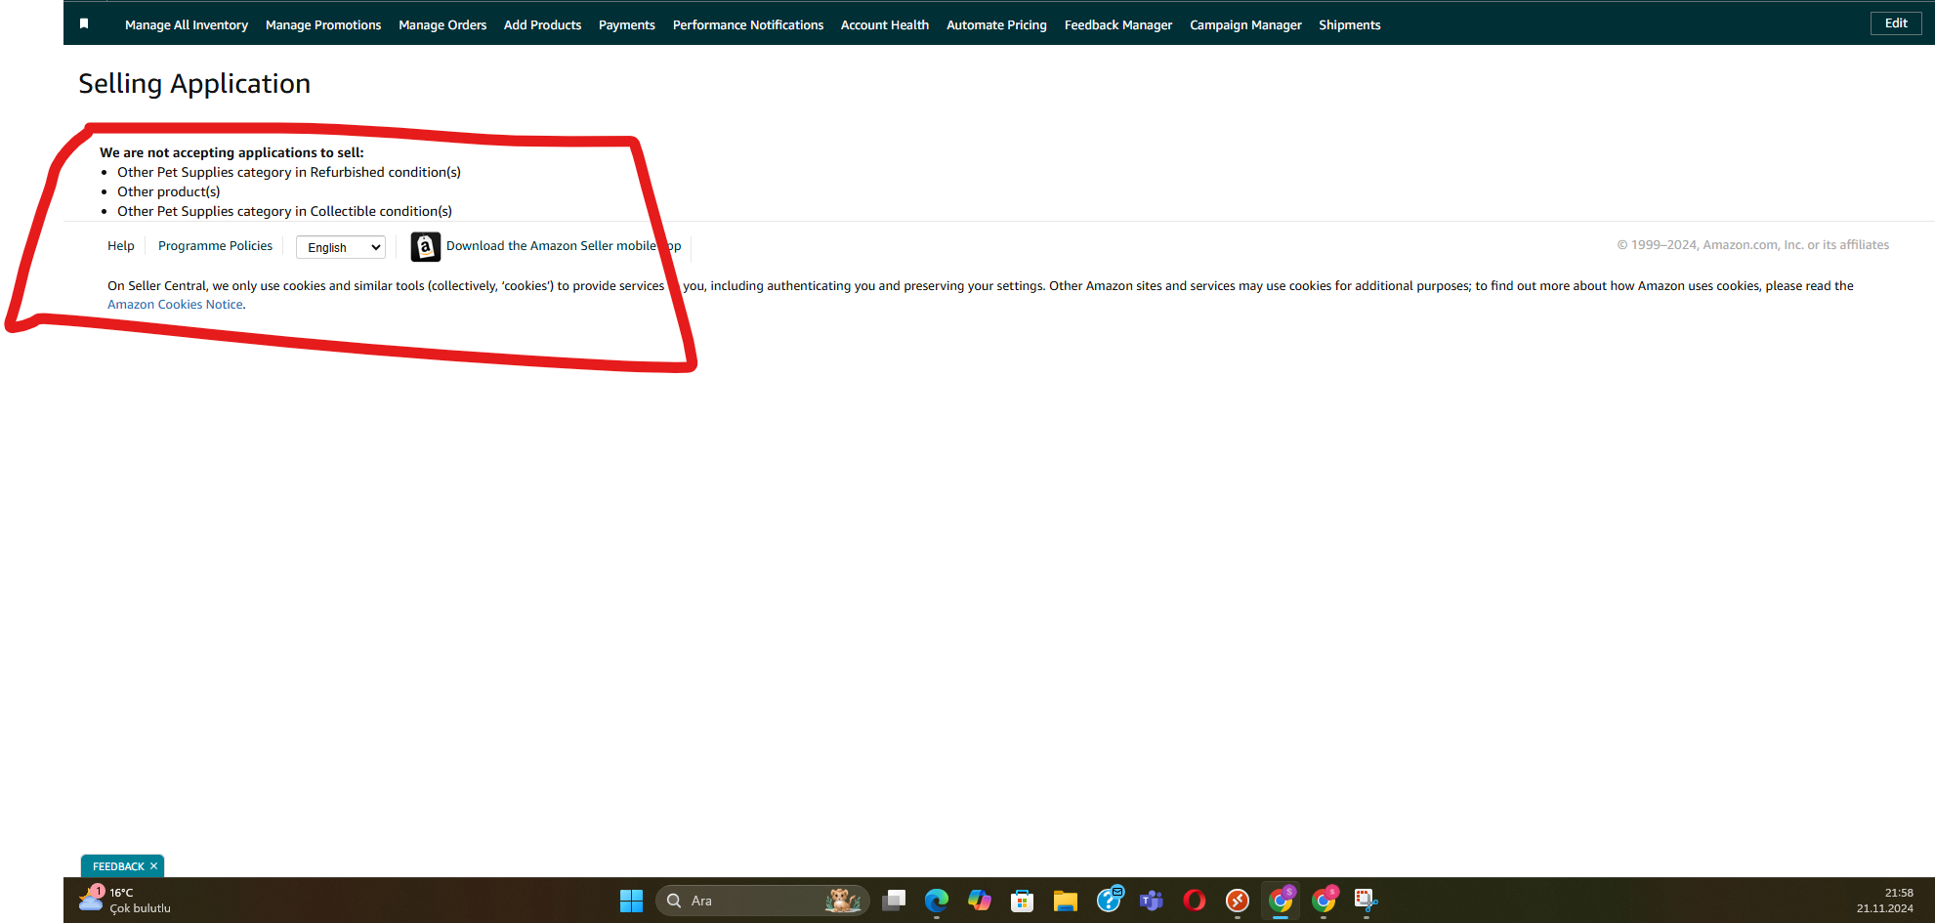The height and width of the screenshot is (923, 1935).
Task: Close the FEEDBACK tab with its X
Action: (153, 866)
